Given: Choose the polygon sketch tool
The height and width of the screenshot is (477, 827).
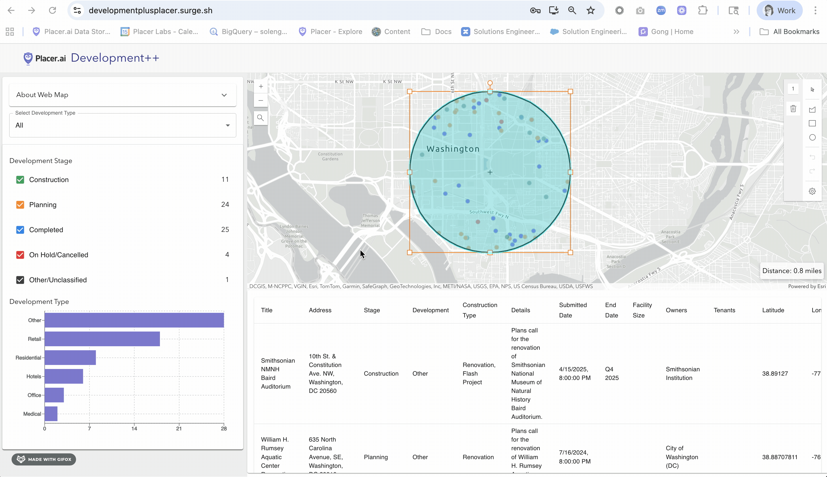Looking at the screenshot, I should coord(812,109).
